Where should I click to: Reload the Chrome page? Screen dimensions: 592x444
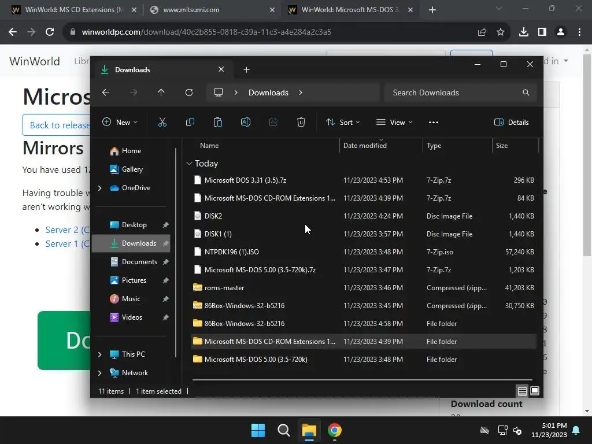(x=50, y=32)
